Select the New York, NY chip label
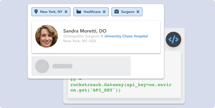Viewport: 215px width, 108px height. click(x=51, y=12)
